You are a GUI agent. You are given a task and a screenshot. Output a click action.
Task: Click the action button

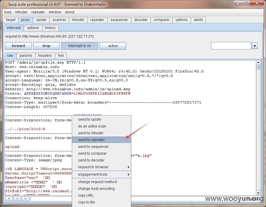pos(113,46)
